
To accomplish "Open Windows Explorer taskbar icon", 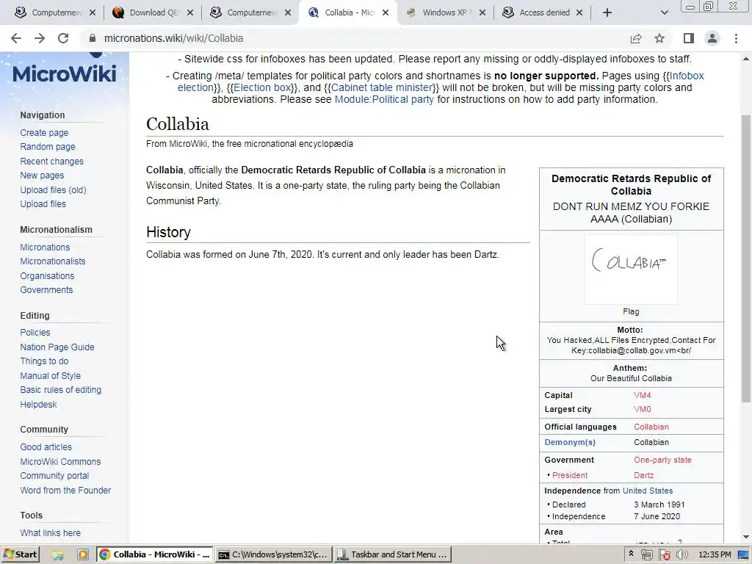I will coord(58,554).
